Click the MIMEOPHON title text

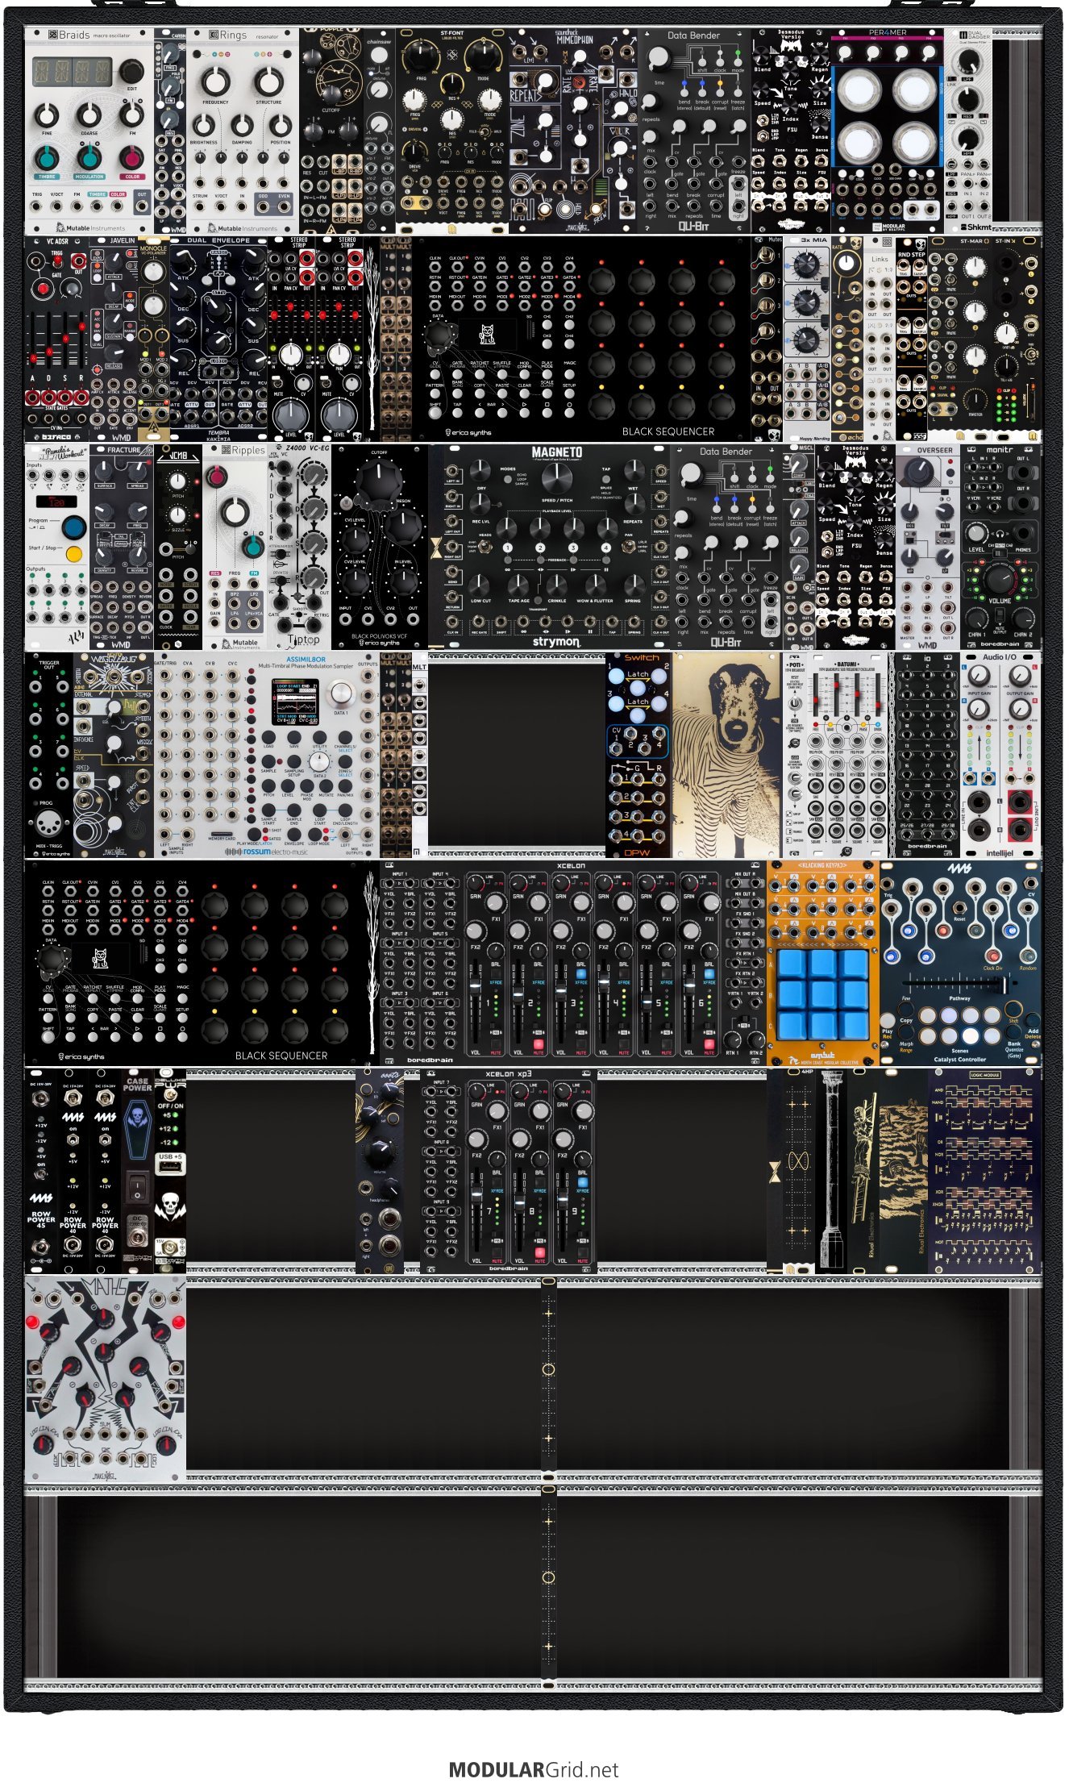coord(574,39)
